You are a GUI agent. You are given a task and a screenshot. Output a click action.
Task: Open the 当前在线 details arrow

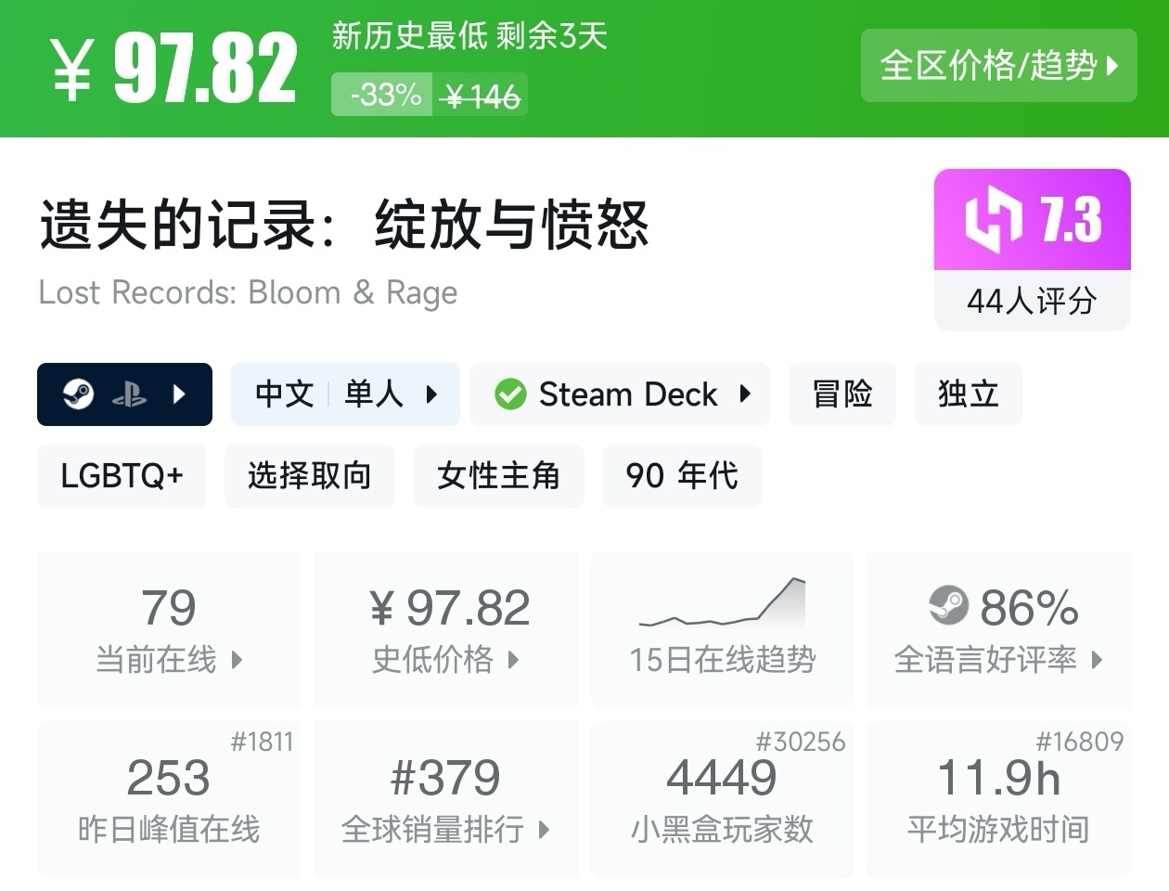(237, 660)
